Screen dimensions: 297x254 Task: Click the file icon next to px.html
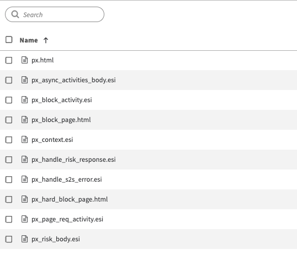pos(24,60)
